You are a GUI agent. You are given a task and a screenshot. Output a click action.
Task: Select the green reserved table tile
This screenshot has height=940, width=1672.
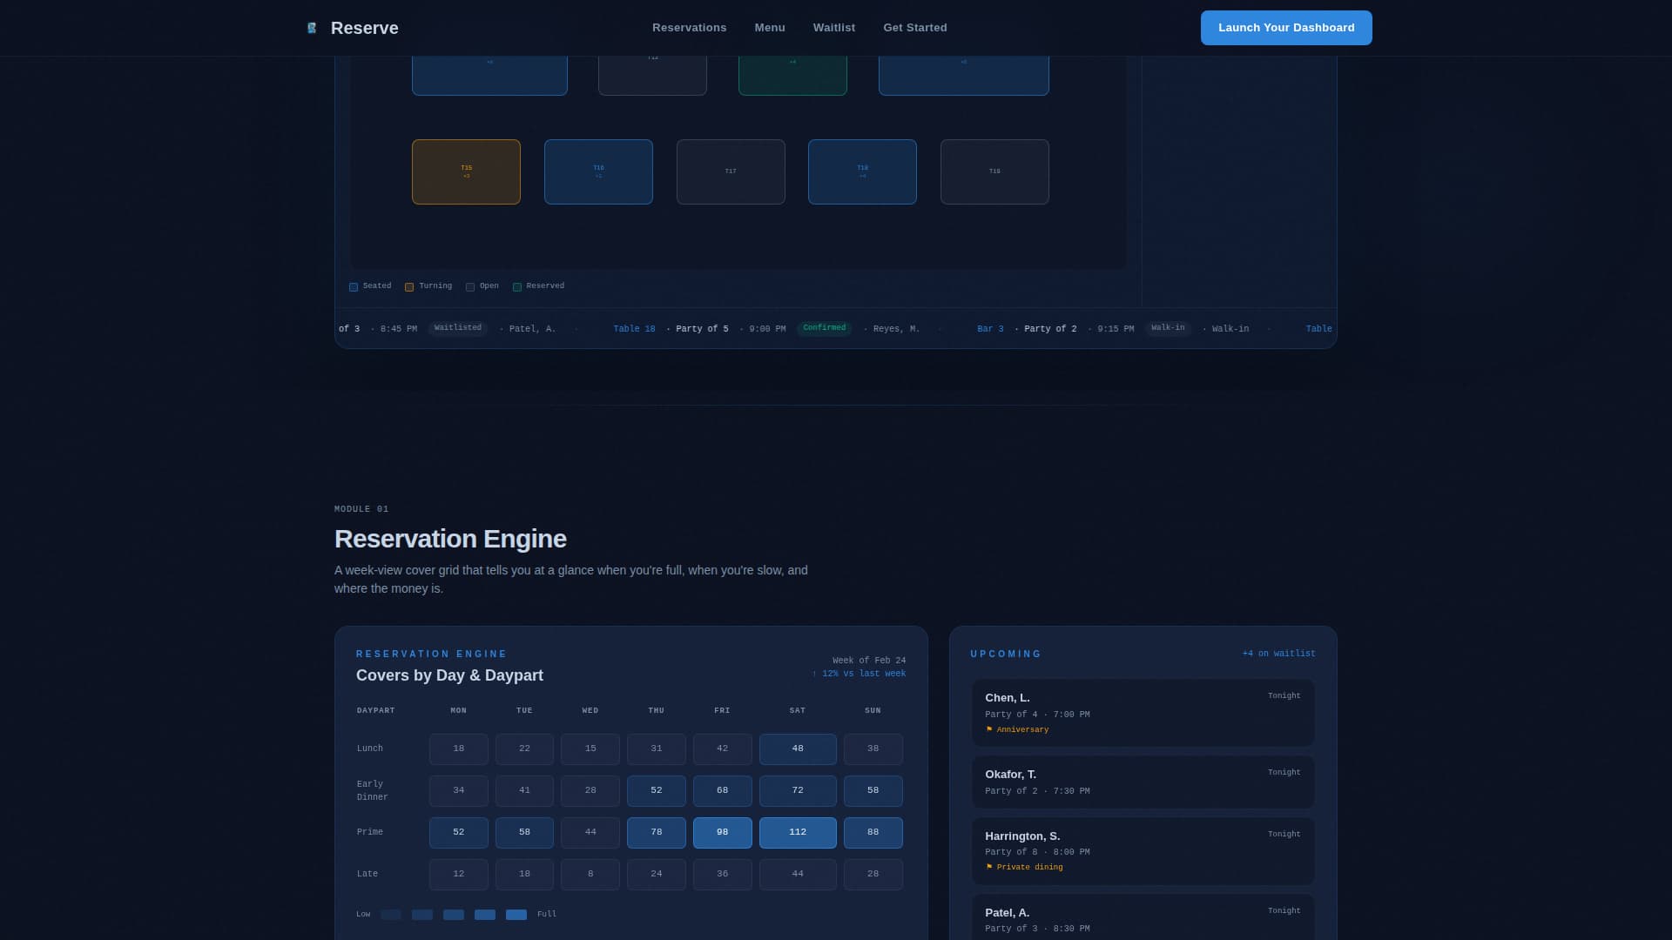[792, 76]
